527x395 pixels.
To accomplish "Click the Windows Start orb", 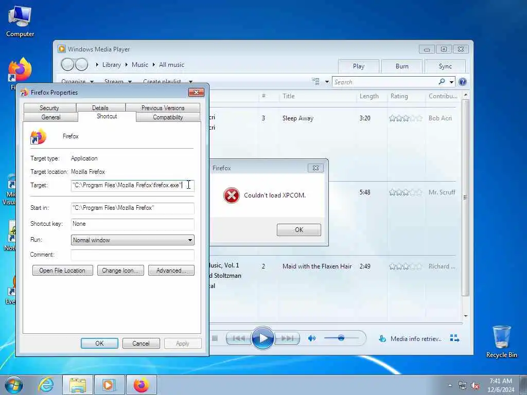I will [x=14, y=385].
